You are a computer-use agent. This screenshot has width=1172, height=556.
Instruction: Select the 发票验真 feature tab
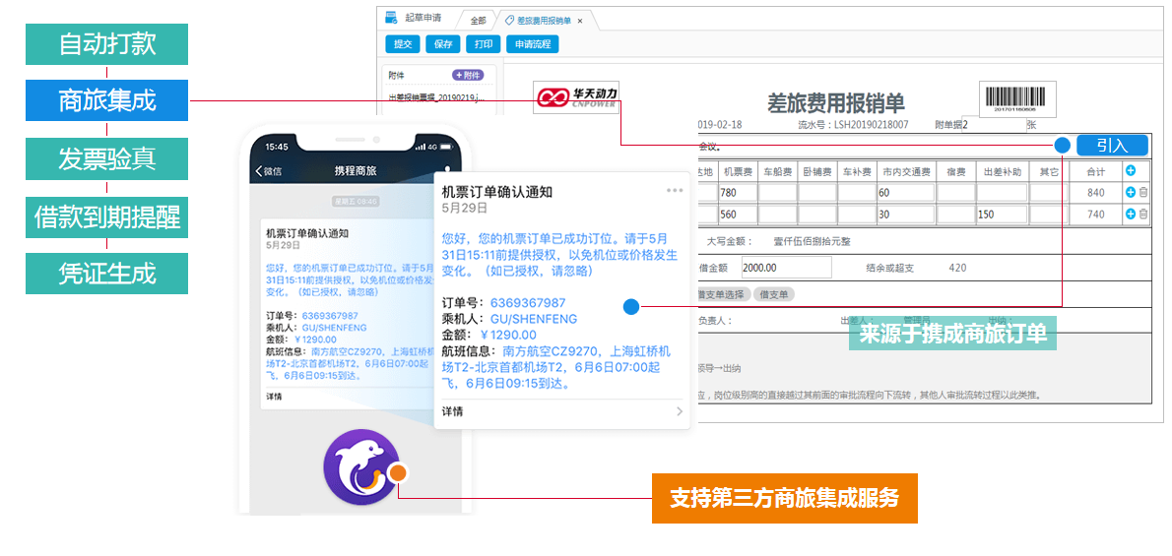[x=107, y=158]
